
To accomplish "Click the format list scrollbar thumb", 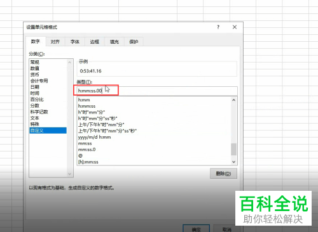I will click(234, 149).
